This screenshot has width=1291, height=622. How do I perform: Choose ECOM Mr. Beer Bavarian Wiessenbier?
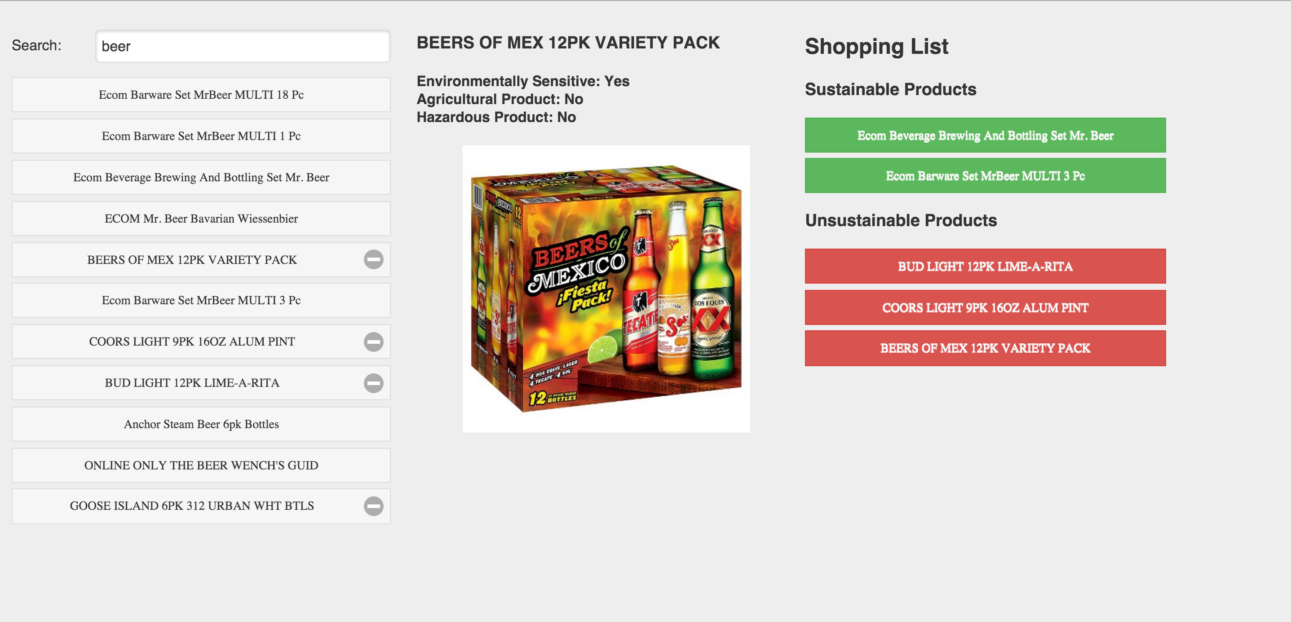[x=201, y=219]
